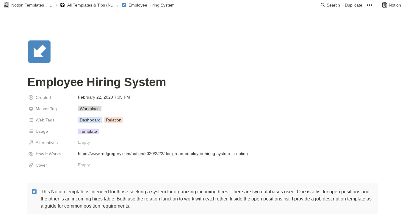Click the Notion logo icon
Image resolution: width=404 pixels, height=215 pixels.
[384, 5]
